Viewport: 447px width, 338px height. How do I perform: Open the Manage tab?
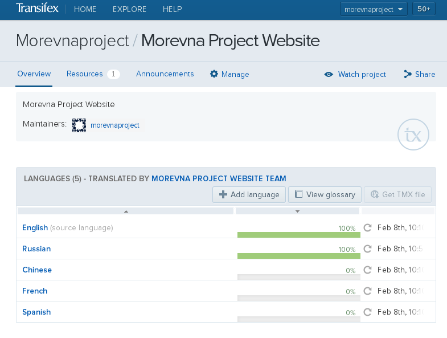pos(229,74)
